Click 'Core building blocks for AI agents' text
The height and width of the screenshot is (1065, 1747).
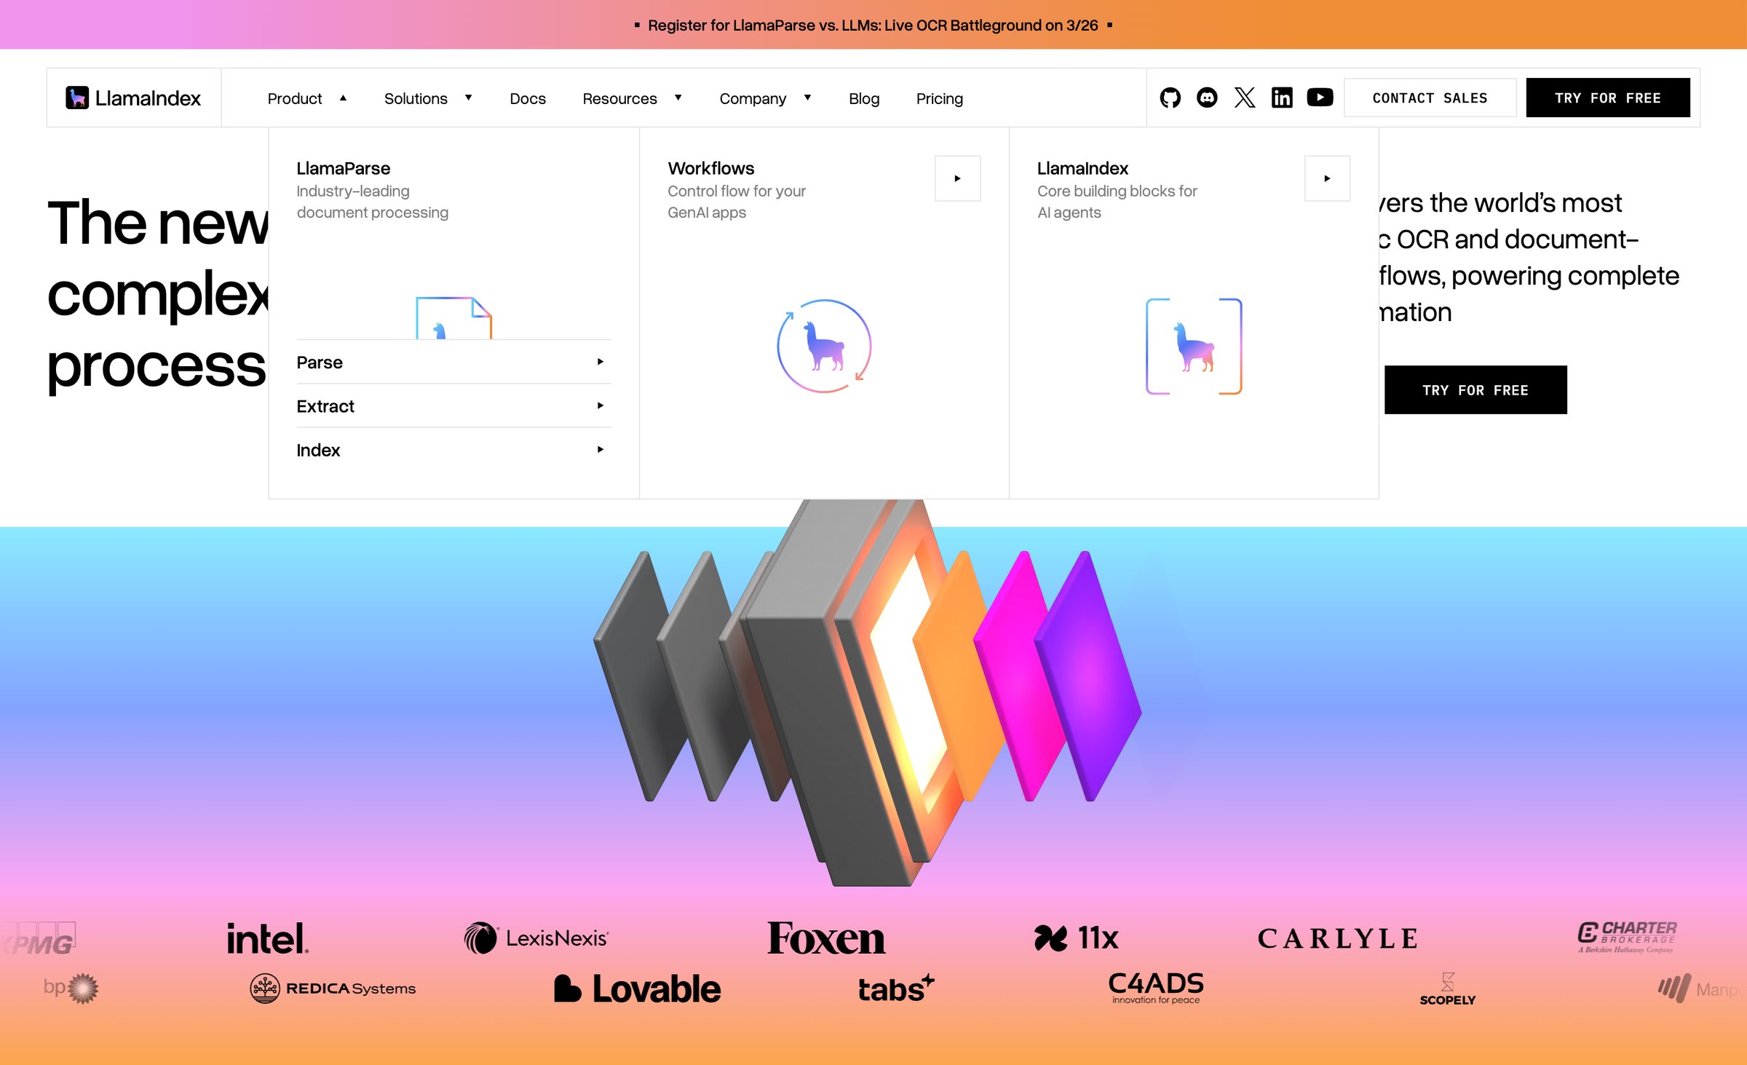(x=1117, y=202)
